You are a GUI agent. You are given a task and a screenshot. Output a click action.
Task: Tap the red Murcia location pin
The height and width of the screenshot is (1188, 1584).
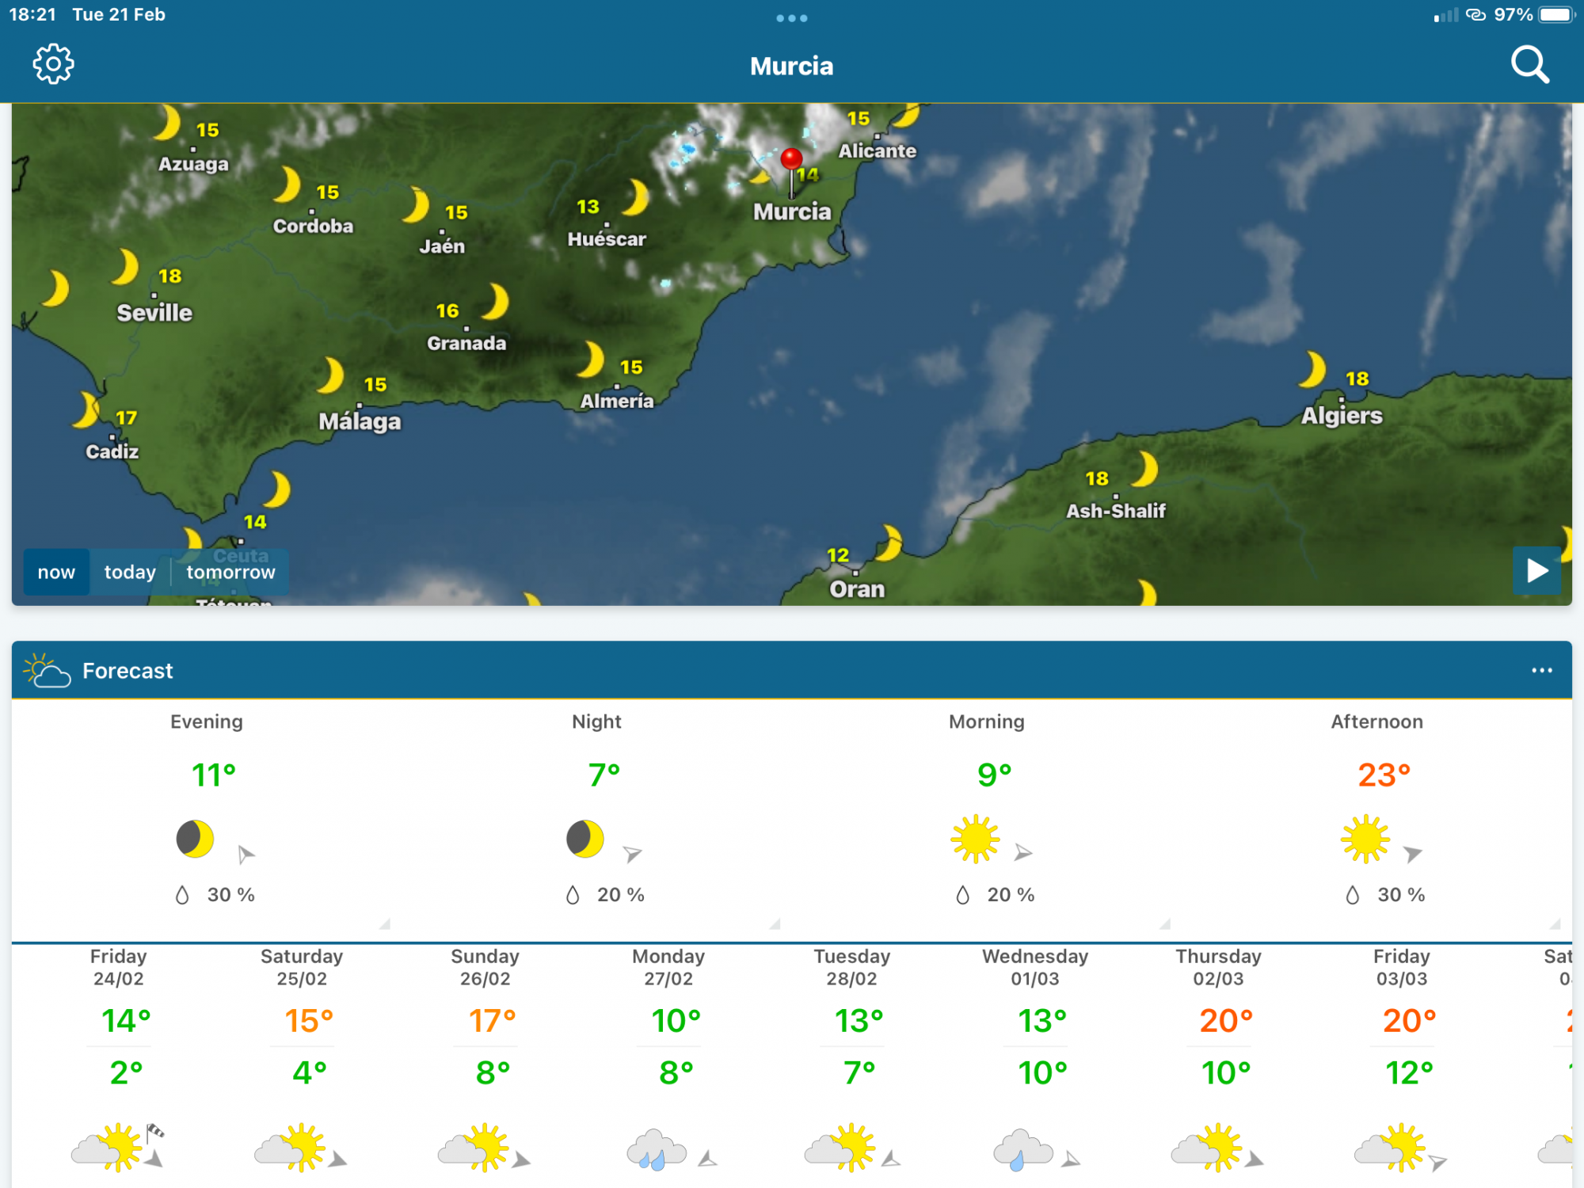click(791, 169)
